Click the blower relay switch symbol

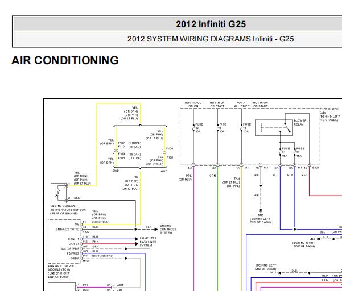coord(287,128)
